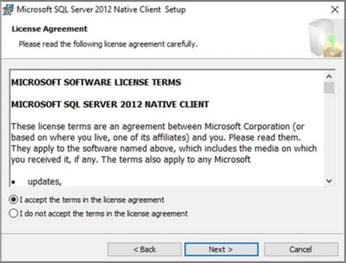The height and width of the screenshot is (263, 346).
Task: Click the "MICROSOFT SQL SERVER 2012 NATIVE CLIENT" line
Action: [x=110, y=104]
